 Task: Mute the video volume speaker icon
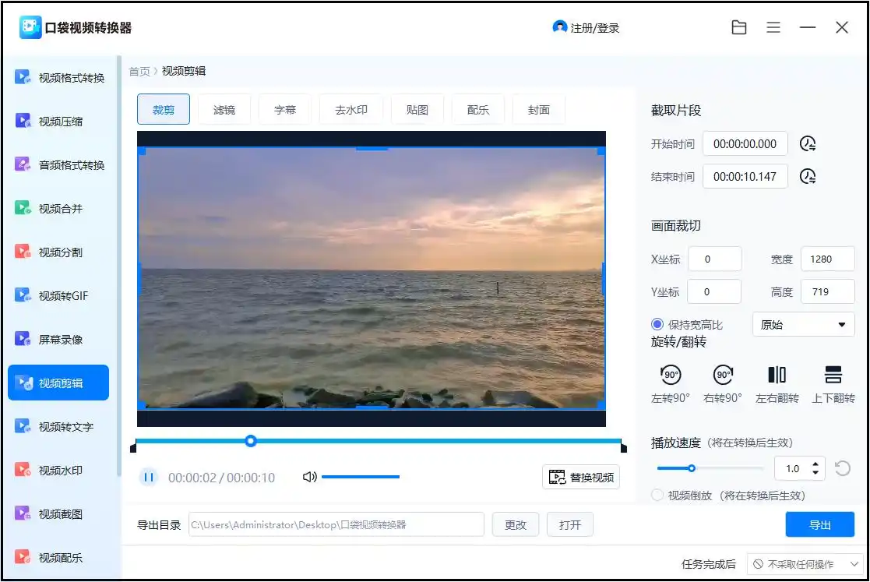[x=309, y=477]
